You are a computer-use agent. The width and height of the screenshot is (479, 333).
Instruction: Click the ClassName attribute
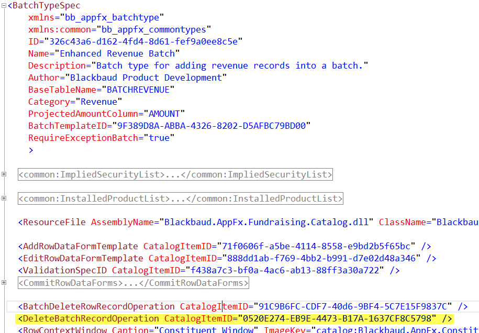pyautogui.click(x=402, y=222)
